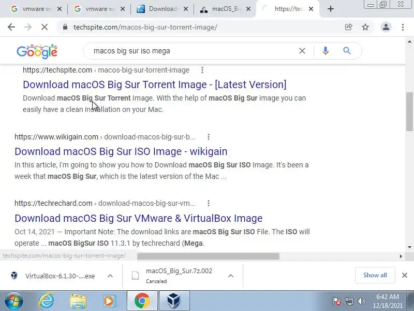The width and height of the screenshot is (414, 311).
Task: Click the VirtualBox-6.1.30 exe download name
Action: (60, 276)
